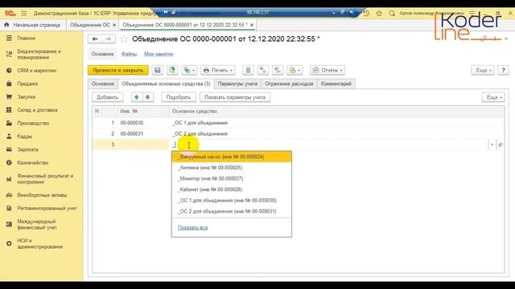Expand the row 3 selection dropdown arrow
The height and width of the screenshot is (289, 515).
pos(492,144)
